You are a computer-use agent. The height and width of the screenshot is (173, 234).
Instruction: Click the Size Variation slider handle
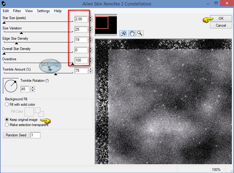click(x=21, y=33)
